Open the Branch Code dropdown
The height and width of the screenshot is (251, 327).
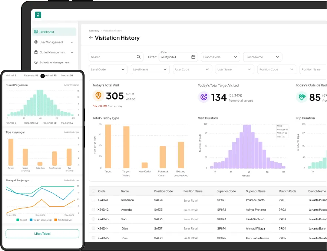tap(221, 57)
